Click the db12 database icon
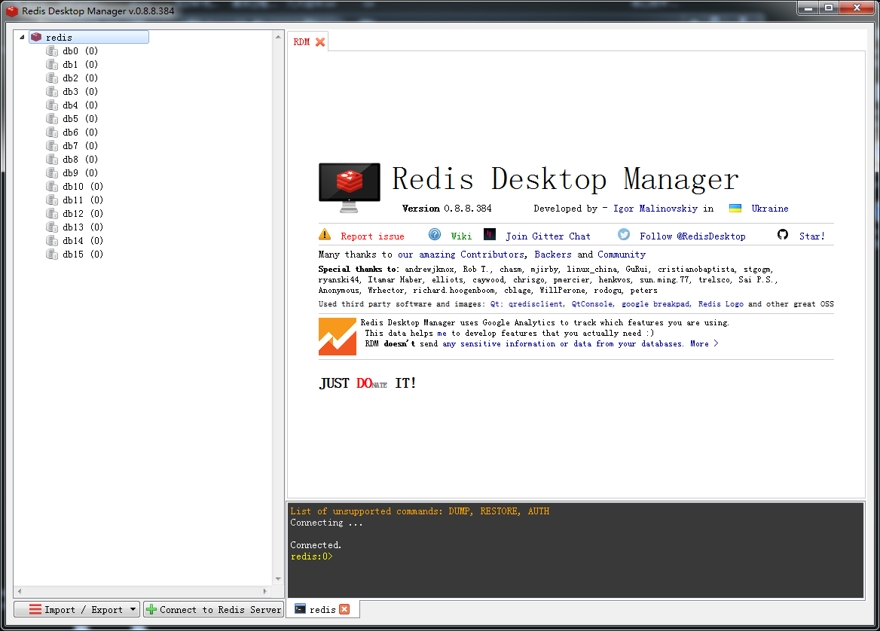 52,214
